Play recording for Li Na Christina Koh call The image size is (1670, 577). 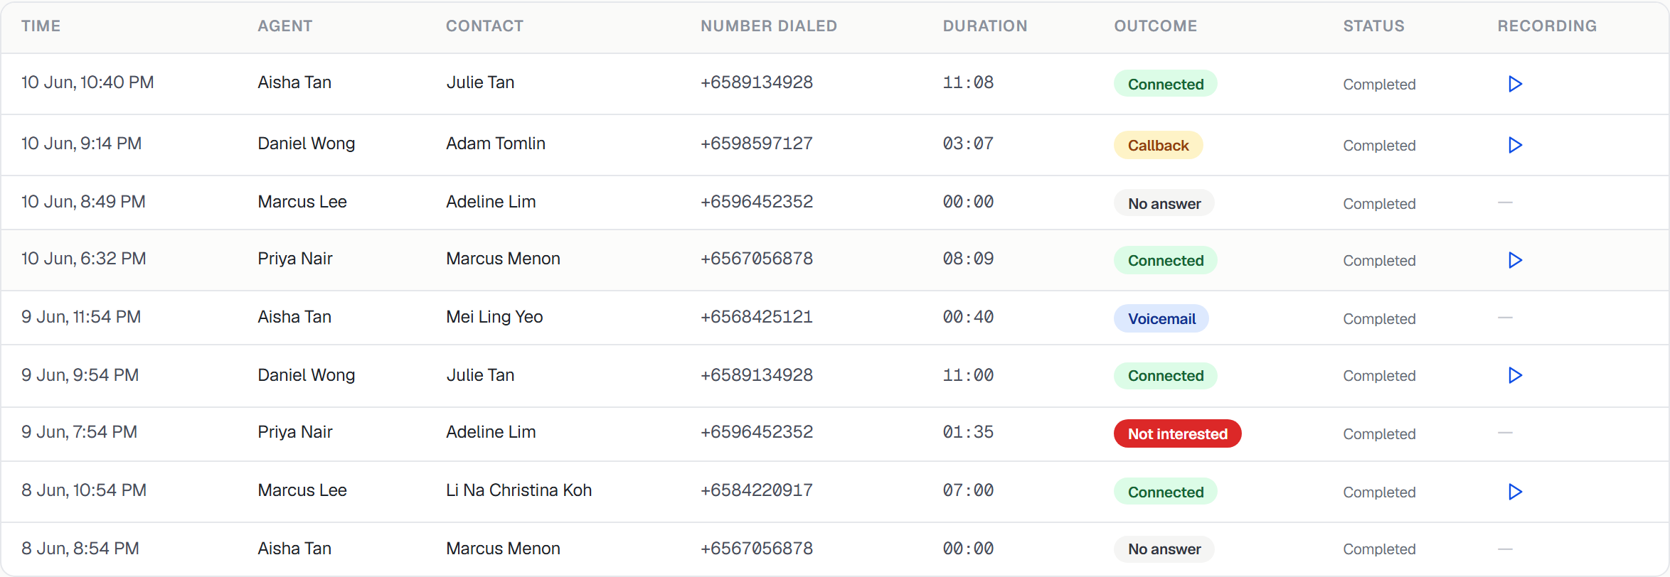click(1515, 492)
